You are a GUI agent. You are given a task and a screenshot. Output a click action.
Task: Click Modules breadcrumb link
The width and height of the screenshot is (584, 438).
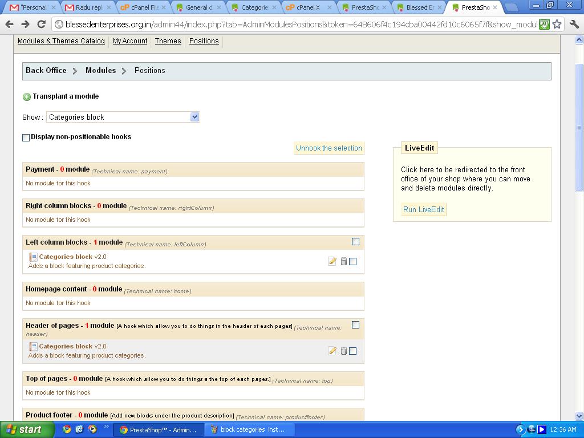pos(100,70)
